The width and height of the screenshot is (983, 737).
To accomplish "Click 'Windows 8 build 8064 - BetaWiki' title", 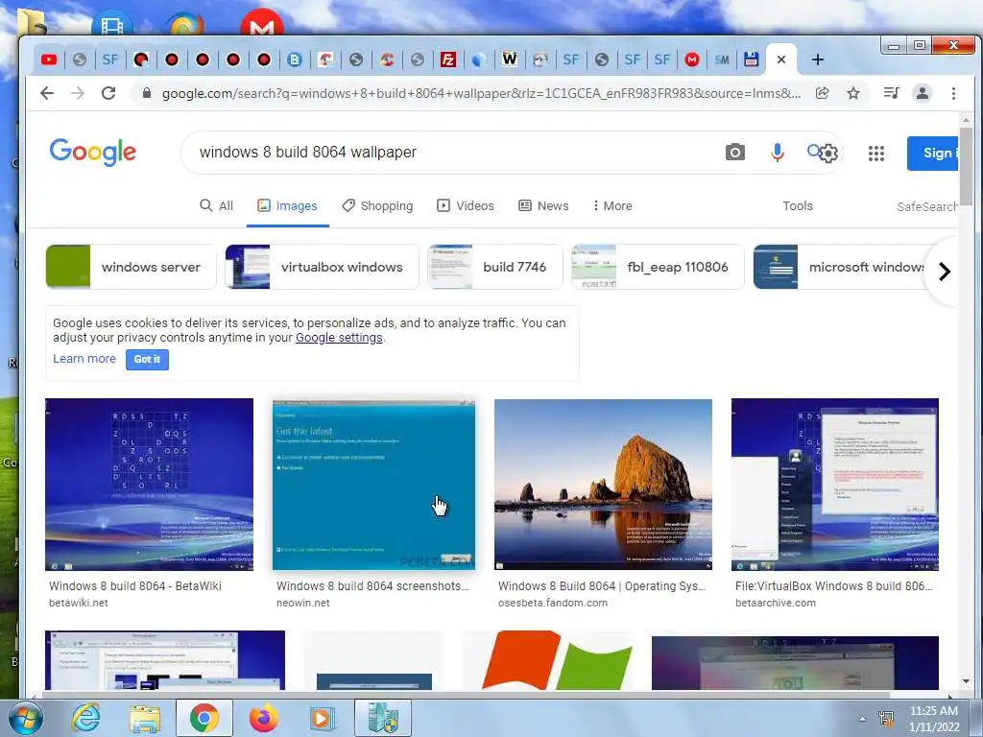I will (135, 586).
